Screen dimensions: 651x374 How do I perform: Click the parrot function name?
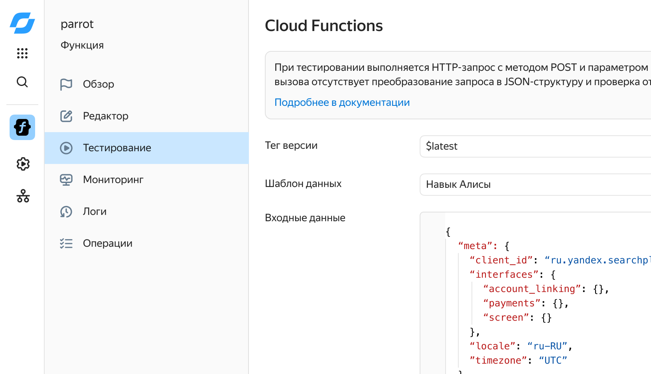(77, 24)
